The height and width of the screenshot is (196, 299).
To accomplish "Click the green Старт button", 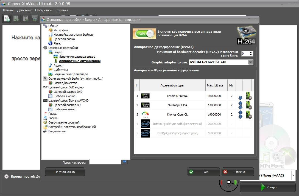I will (x=268, y=187).
